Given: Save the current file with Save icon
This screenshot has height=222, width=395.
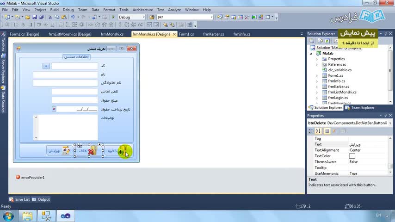Looking at the screenshot, I should [35, 17].
